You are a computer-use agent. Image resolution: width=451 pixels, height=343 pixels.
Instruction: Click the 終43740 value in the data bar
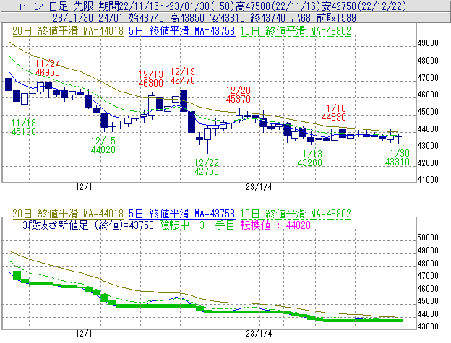(x=268, y=18)
